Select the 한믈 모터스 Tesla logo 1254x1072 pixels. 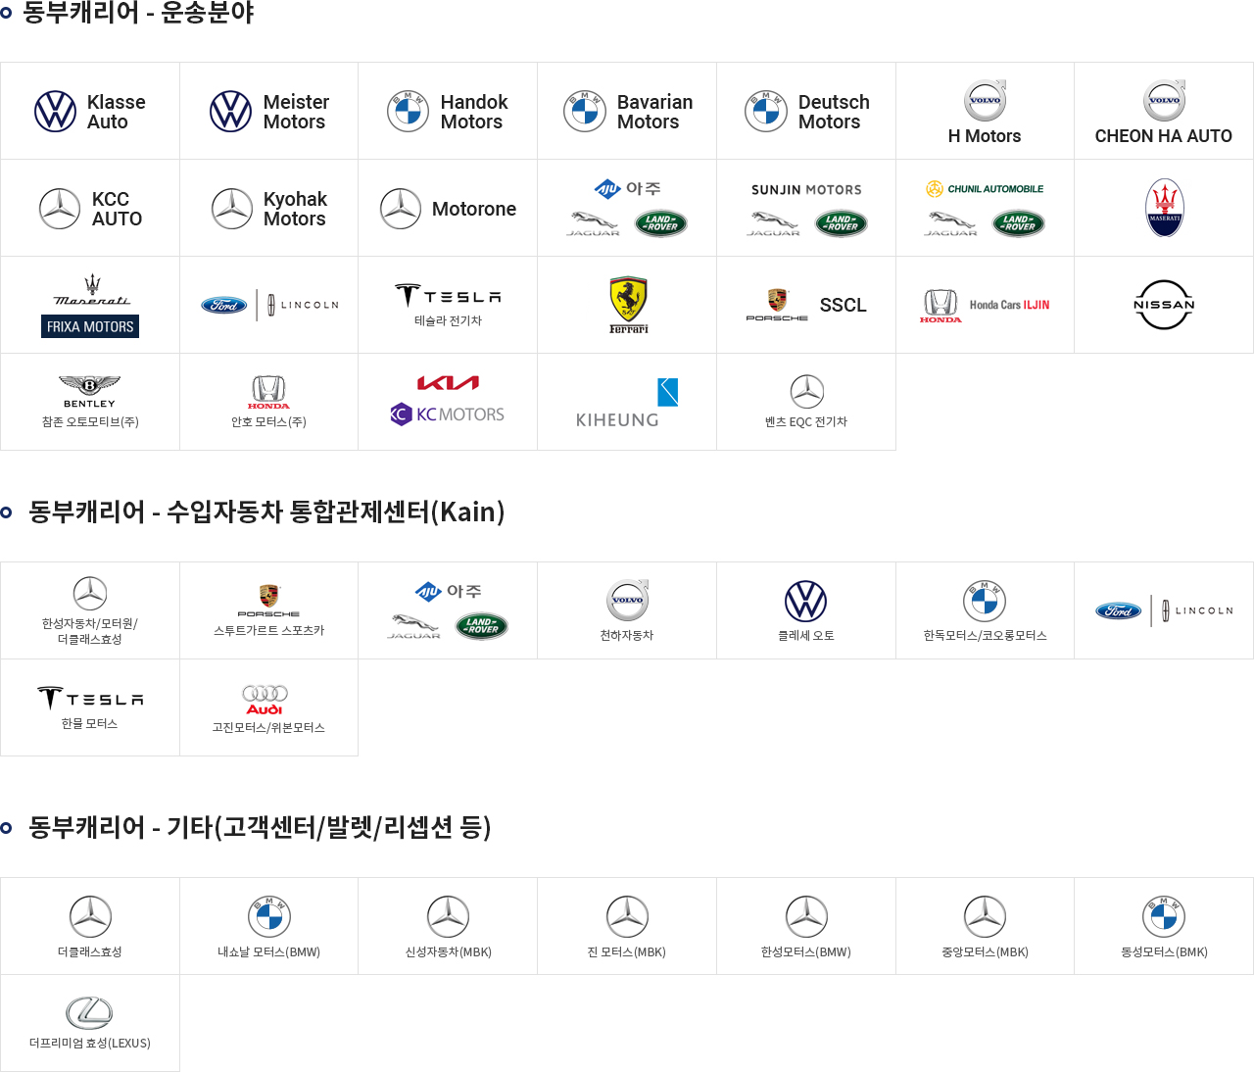(x=90, y=699)
